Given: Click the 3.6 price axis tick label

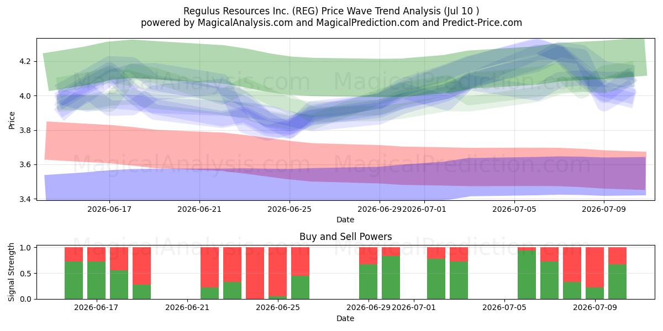Looking at the screenshot, I should [27, 165].
